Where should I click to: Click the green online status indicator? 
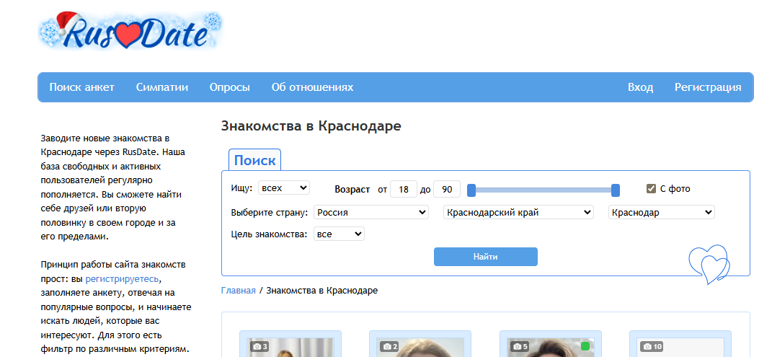(x=585, y=347)
